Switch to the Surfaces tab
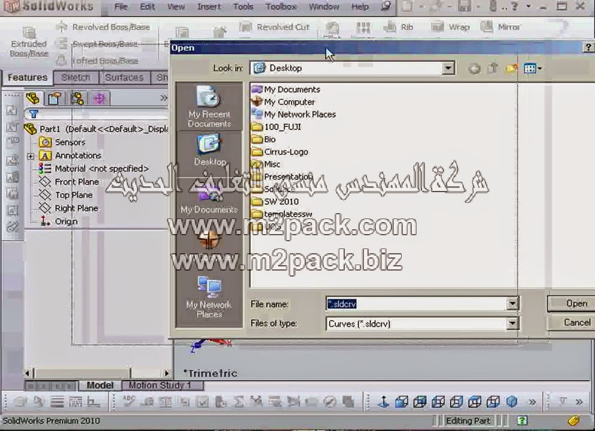Viewport: 595px width, 431px height. (124, 77)
